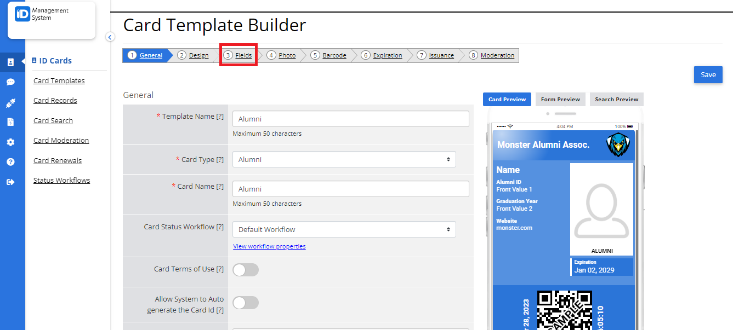Switch to the Card Preview tab
The height and width of the screenshot is (330, 733).
507,99
